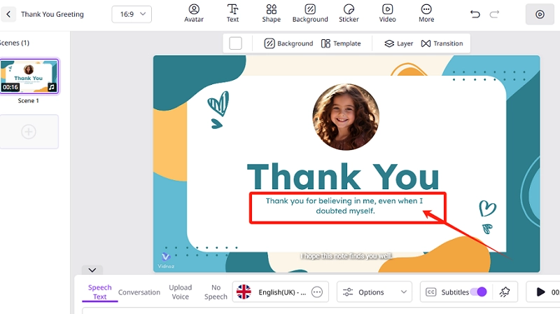
Task: Switch to the Upload Voice tab
Action: point(180,292)
